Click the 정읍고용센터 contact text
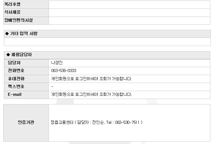 point(96,122)
